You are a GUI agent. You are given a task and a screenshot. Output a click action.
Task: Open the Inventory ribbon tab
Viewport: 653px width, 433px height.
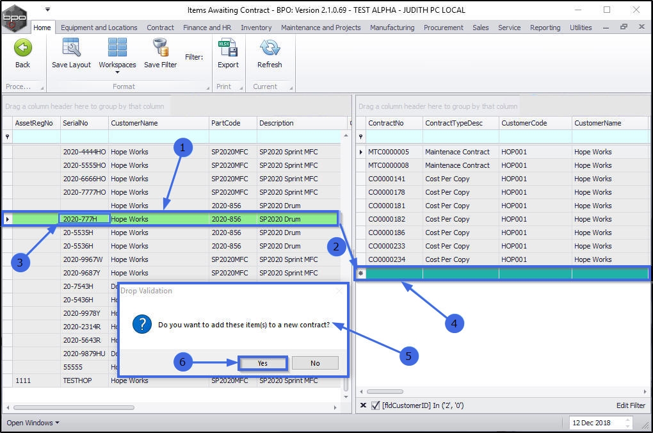coord(256,28)
